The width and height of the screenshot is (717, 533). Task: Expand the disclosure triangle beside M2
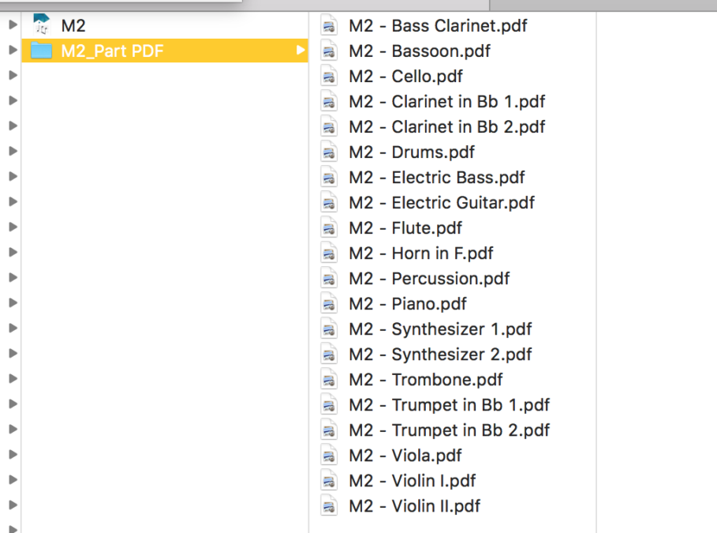pyautogui.click(x=13, y=24)
